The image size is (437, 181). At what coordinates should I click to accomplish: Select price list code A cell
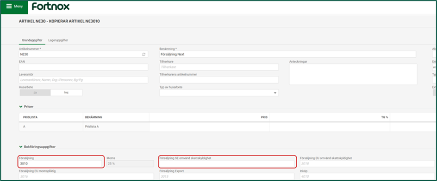pyautogui.click(x=51, y=127)
